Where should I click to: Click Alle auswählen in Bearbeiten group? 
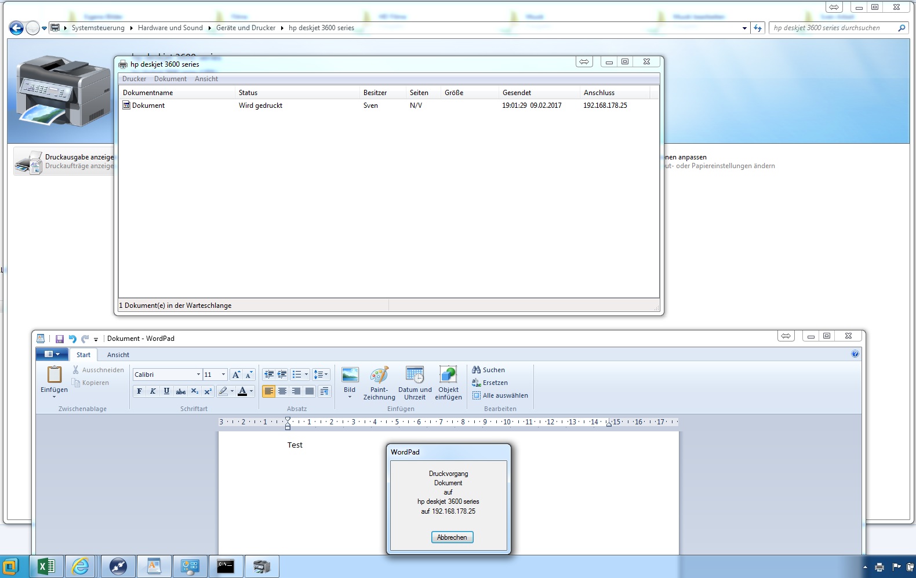pos(500,395)
